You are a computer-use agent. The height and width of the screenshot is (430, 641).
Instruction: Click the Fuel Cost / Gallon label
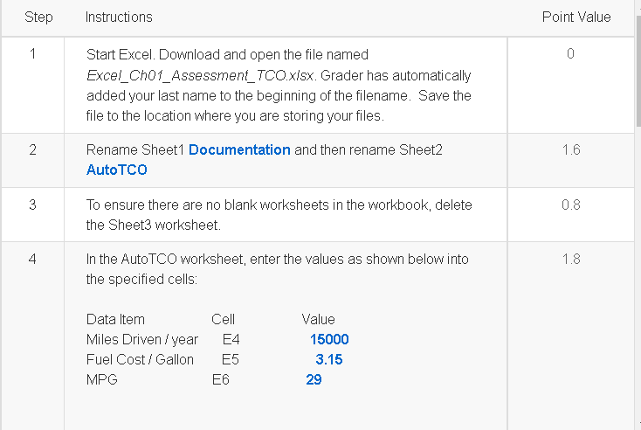tap(140, 359)
